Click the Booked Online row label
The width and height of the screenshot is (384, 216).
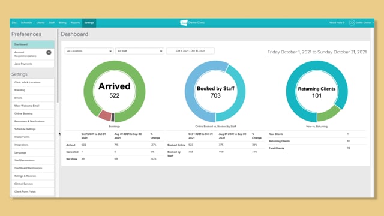[176, 145]
